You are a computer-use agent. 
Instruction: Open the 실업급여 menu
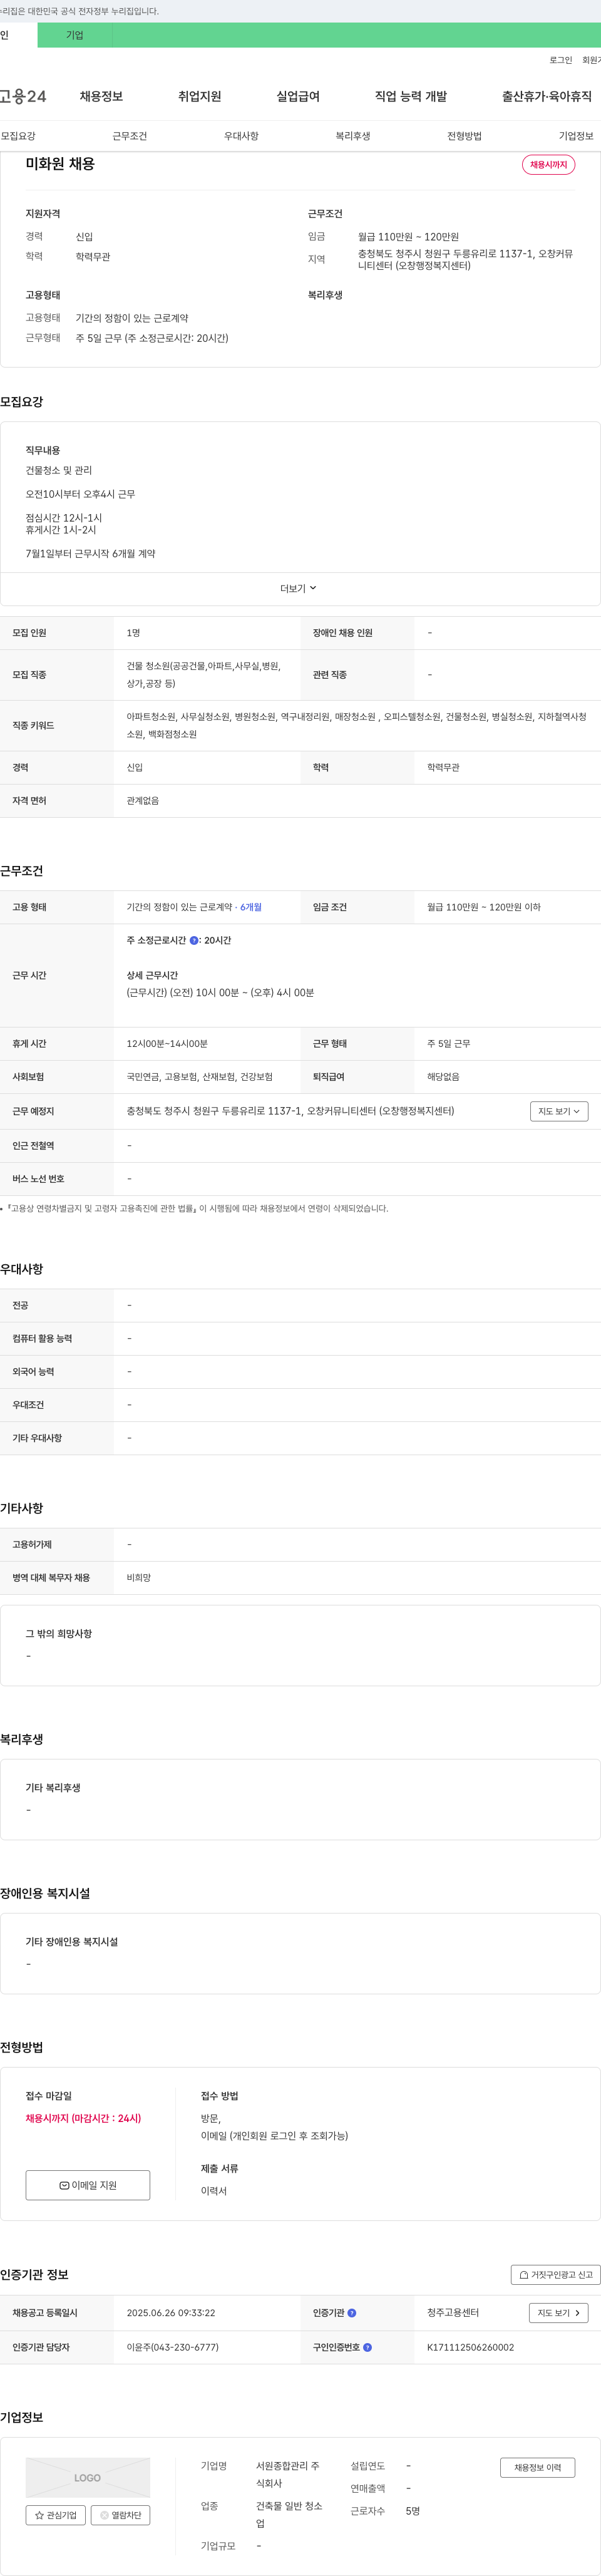pos(298,96)
